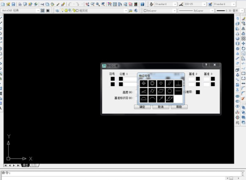Choose the perpendicularity symbol
The height and width of the screenshot is (180, 246).
pos(178,83)
